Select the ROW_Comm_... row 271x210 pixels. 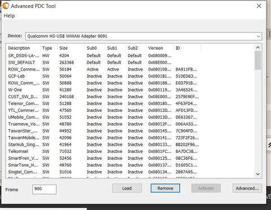(x=103, y=83)
